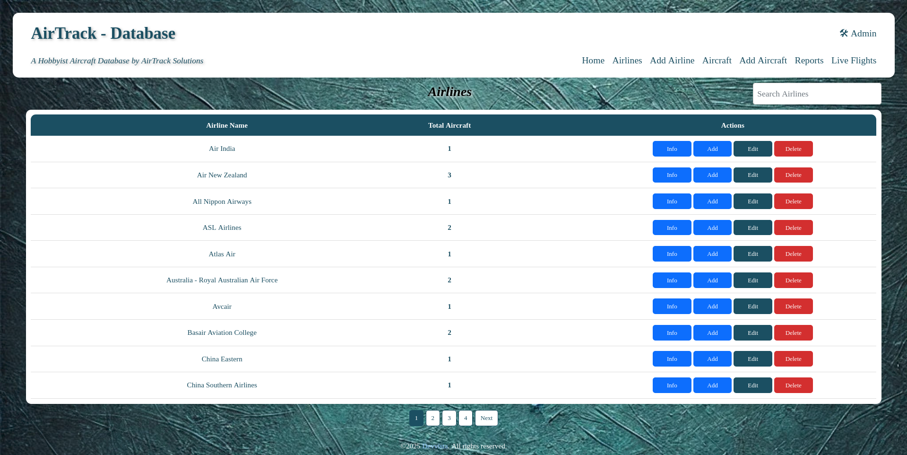Viewport: 907px width, 455px height.
Task: Edit the Air India airline
Action: point(753,149)
